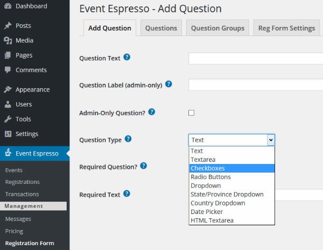Open Registrations submenu link
Screen dimensions: 323x250
pyautogui.click(x=22, y=182)
